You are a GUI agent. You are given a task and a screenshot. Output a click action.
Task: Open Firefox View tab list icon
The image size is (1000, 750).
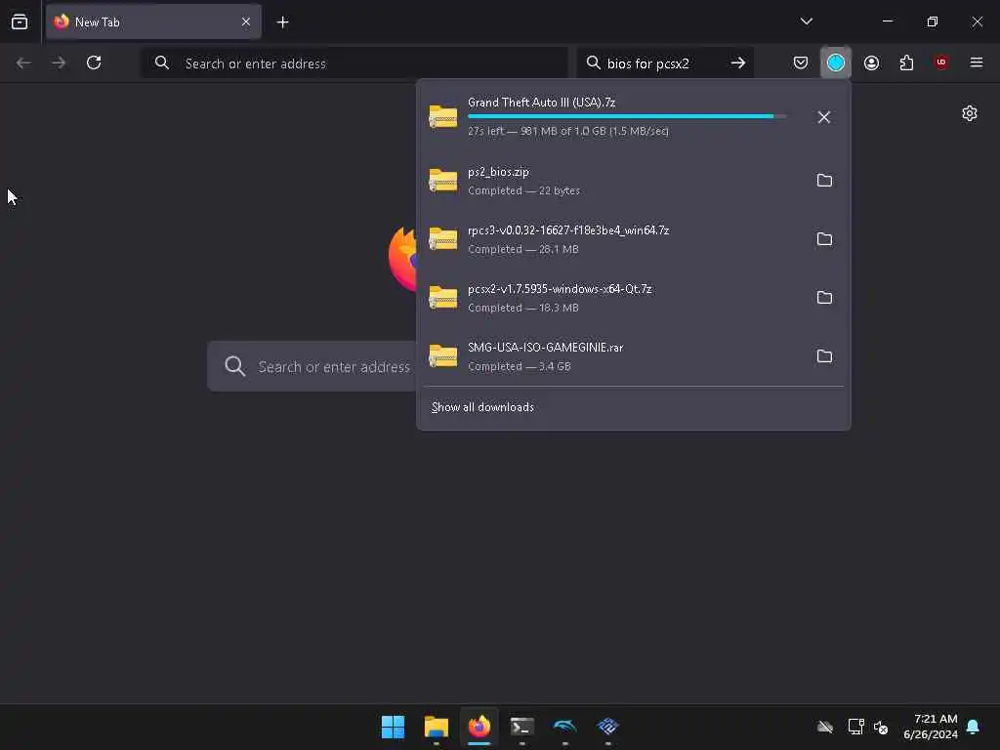coord(20,21)
